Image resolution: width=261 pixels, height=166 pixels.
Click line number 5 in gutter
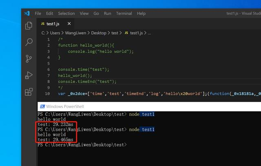click(x=49, y=64)
